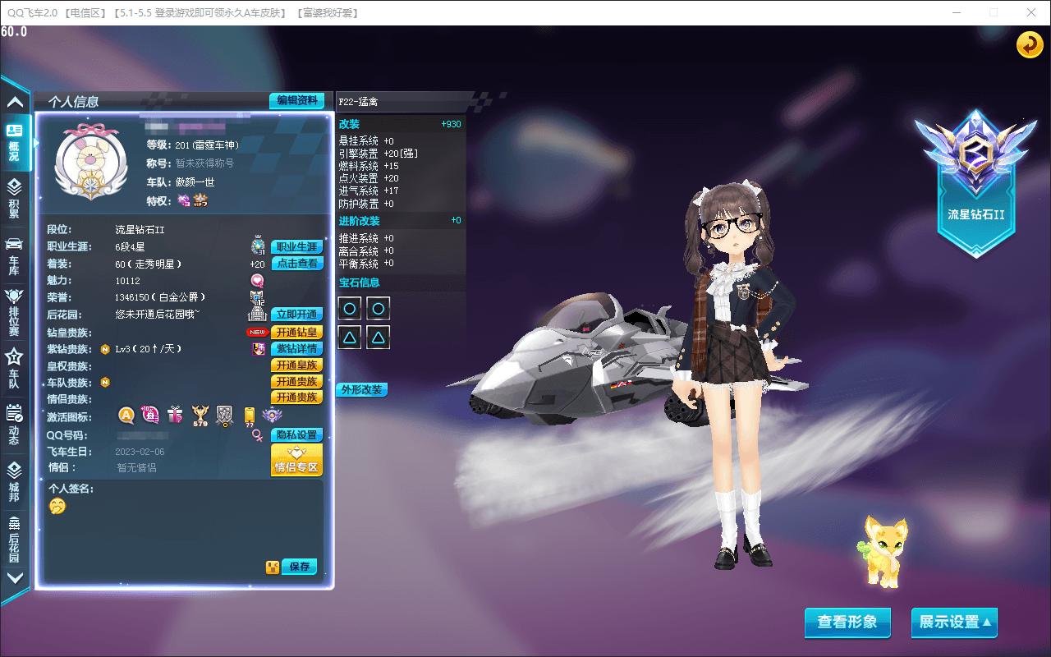Click the emoji in the personal signature
The height and width of the screenshot is (657, 1051).
coord(57,506)
